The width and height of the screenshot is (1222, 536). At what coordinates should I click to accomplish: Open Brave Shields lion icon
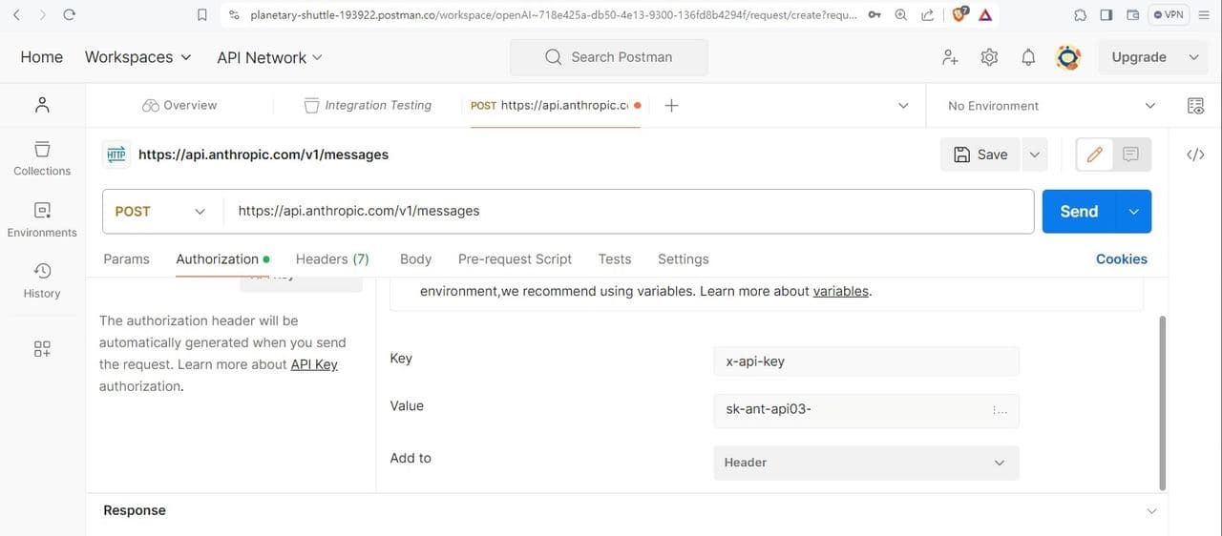961,14
